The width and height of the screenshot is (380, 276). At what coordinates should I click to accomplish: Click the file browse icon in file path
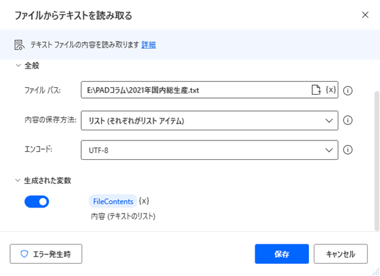click(316, 90)
